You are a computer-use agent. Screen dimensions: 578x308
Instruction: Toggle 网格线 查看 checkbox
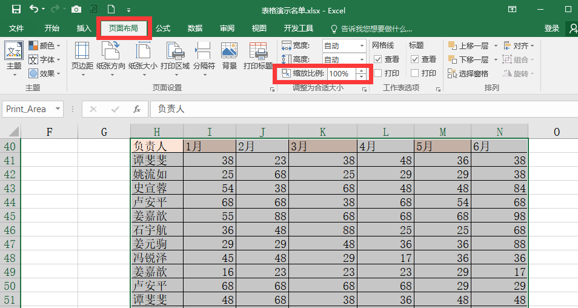[x=377, y=59]
